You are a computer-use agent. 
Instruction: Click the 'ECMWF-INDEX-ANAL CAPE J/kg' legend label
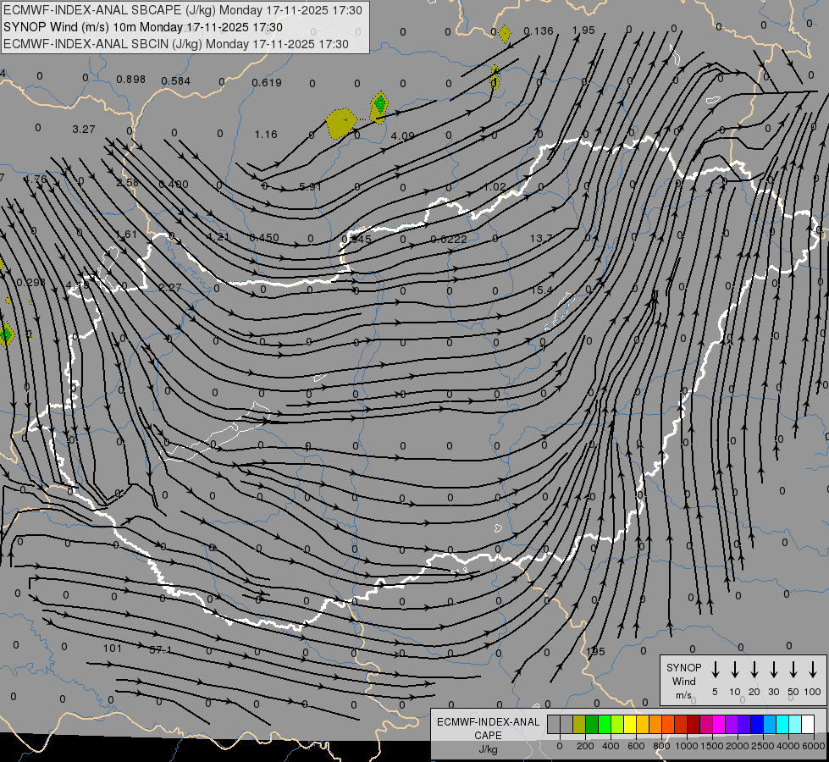tap(488, 735)
